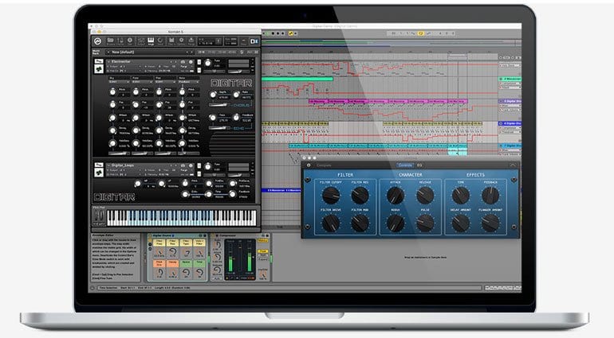Click the next-preset arrow in Multi Rack bar

point(192,52)
